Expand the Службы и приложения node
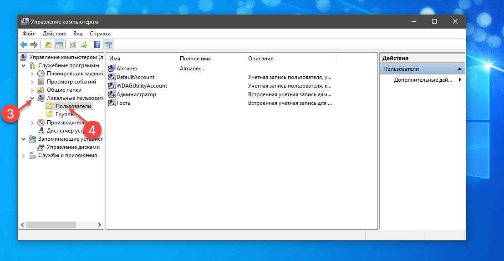Image resolution: width=504 pixels, height=261 pixels. pos(24,156)
